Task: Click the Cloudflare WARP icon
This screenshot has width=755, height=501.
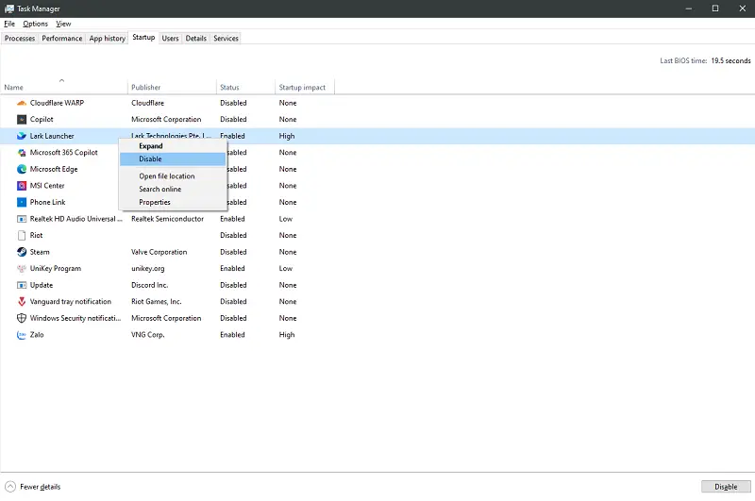Action: pos(22,103)
